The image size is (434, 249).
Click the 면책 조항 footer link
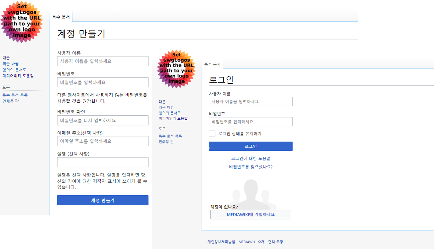tap(275, 242)
